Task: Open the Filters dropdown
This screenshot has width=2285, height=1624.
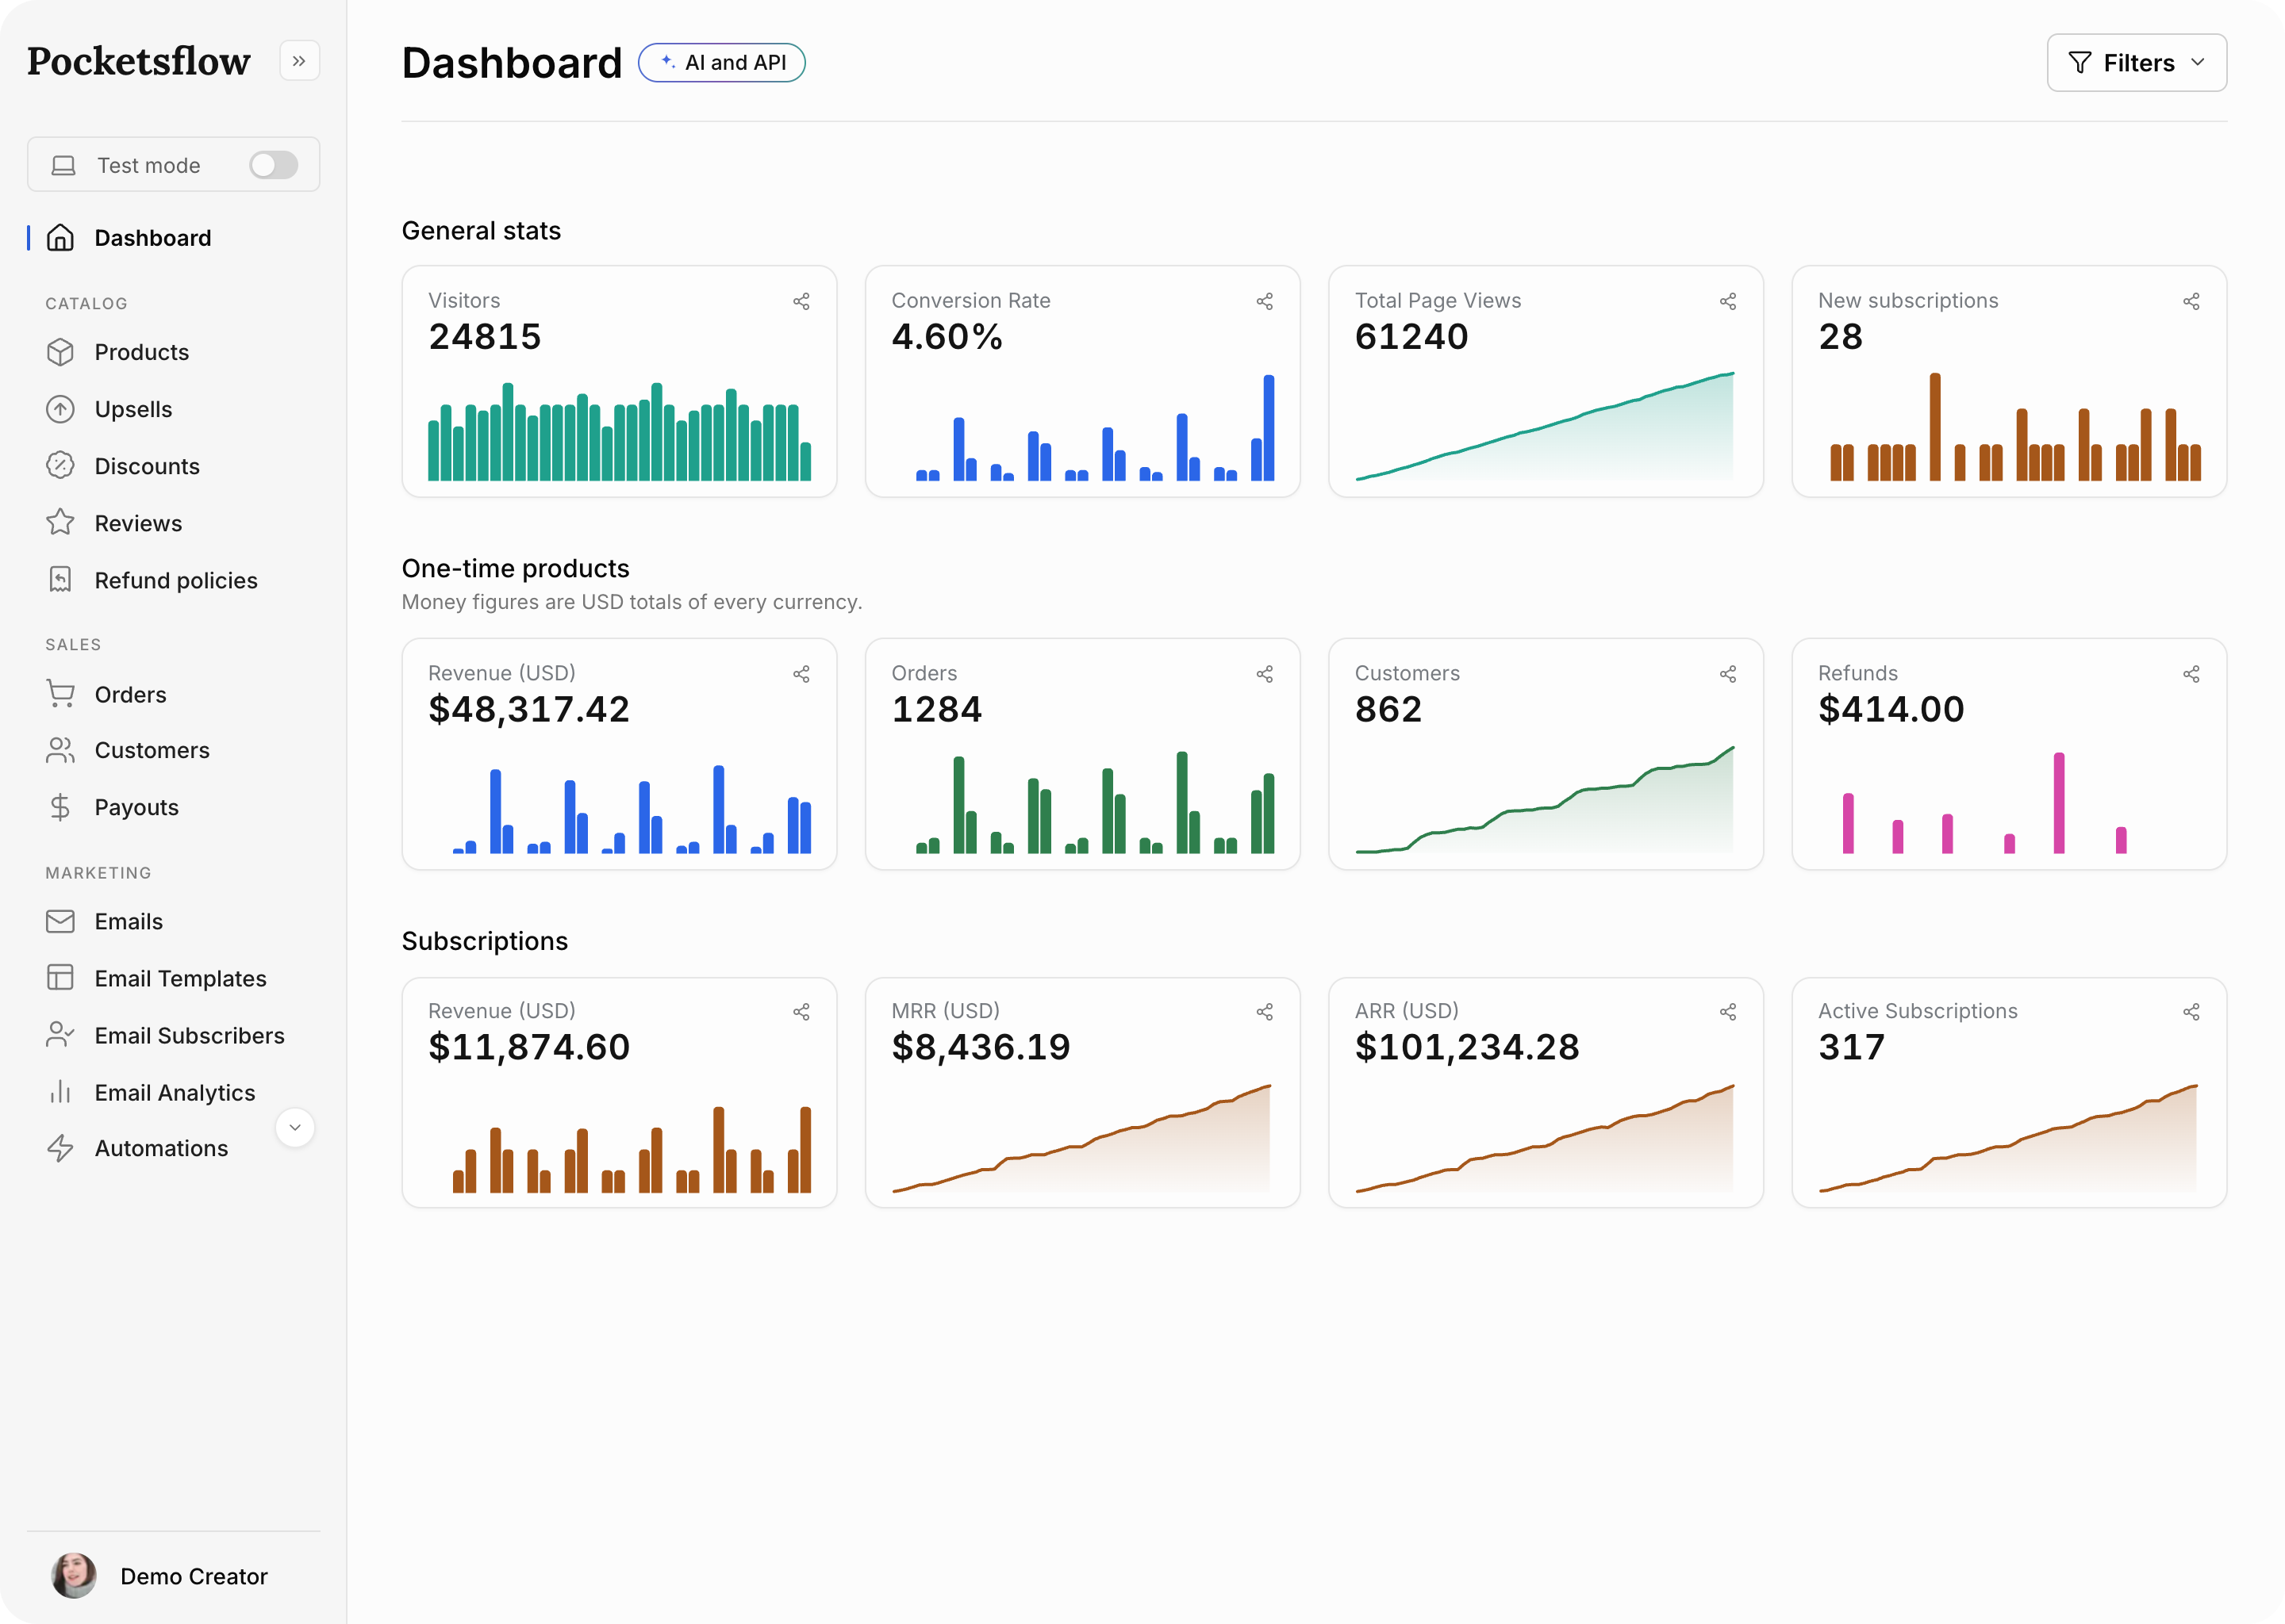Action: [2136, 63]
